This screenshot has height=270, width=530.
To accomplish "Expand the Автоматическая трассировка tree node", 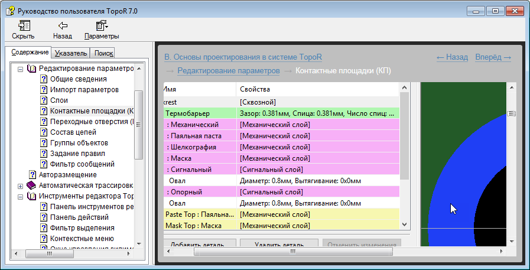I will pyautogui.click(x=20, y=186).
